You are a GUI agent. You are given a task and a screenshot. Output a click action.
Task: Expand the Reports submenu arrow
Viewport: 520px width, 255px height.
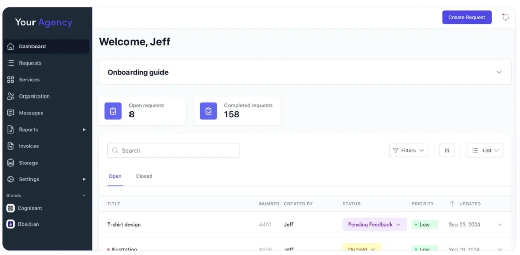(x=84, y=130)
